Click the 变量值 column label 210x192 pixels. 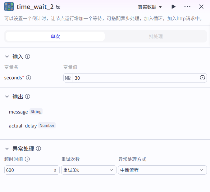point(70,67)
